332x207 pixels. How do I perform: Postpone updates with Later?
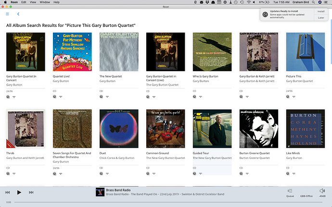[321, 18]
